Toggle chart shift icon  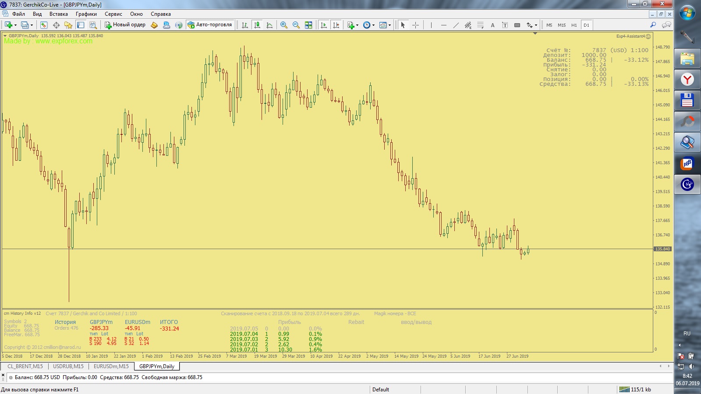(x=336, y=25)
